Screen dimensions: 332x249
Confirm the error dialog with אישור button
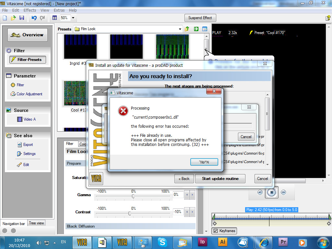(x=204, y=162)
